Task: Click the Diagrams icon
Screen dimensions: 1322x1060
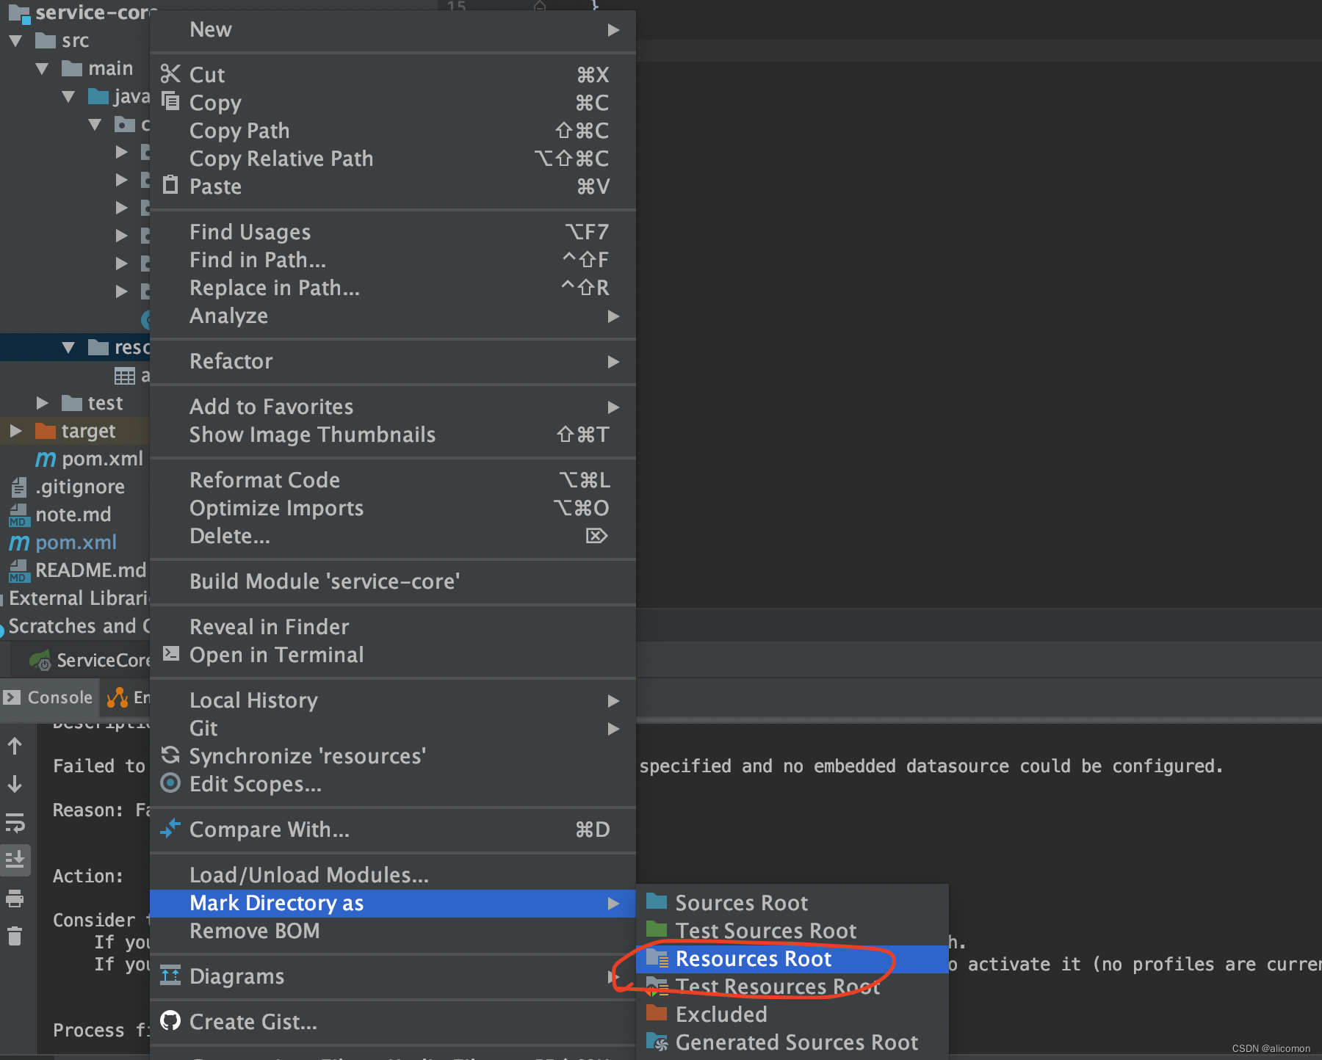Action: click(170, 975)
